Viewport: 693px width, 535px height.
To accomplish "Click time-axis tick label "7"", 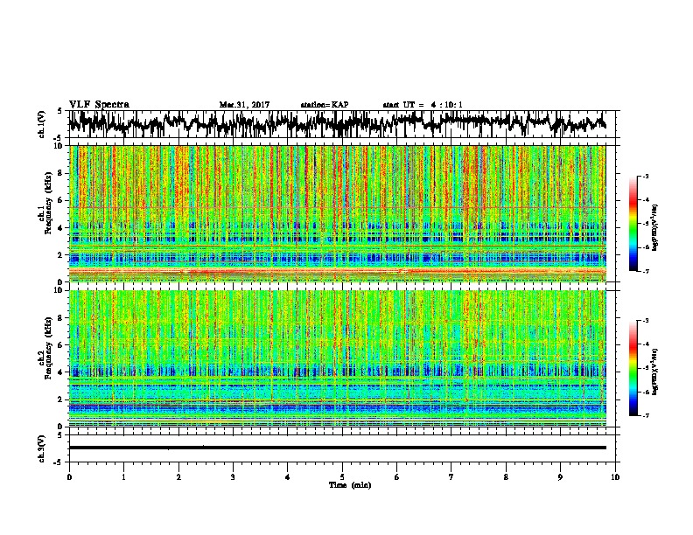I will coord(451,477).
